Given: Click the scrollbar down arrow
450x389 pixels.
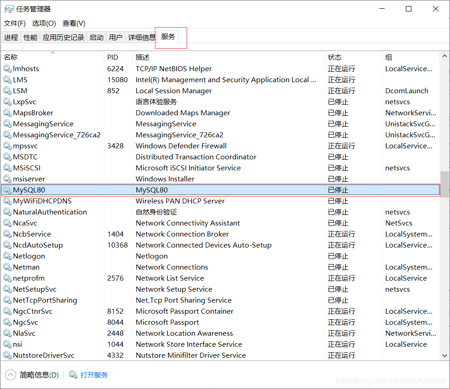Looking at the screenshot, I should coord(444,356).
